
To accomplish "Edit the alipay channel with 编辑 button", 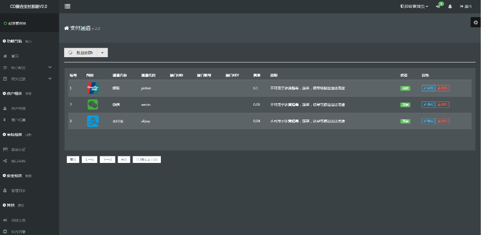I will coord(428,121).
